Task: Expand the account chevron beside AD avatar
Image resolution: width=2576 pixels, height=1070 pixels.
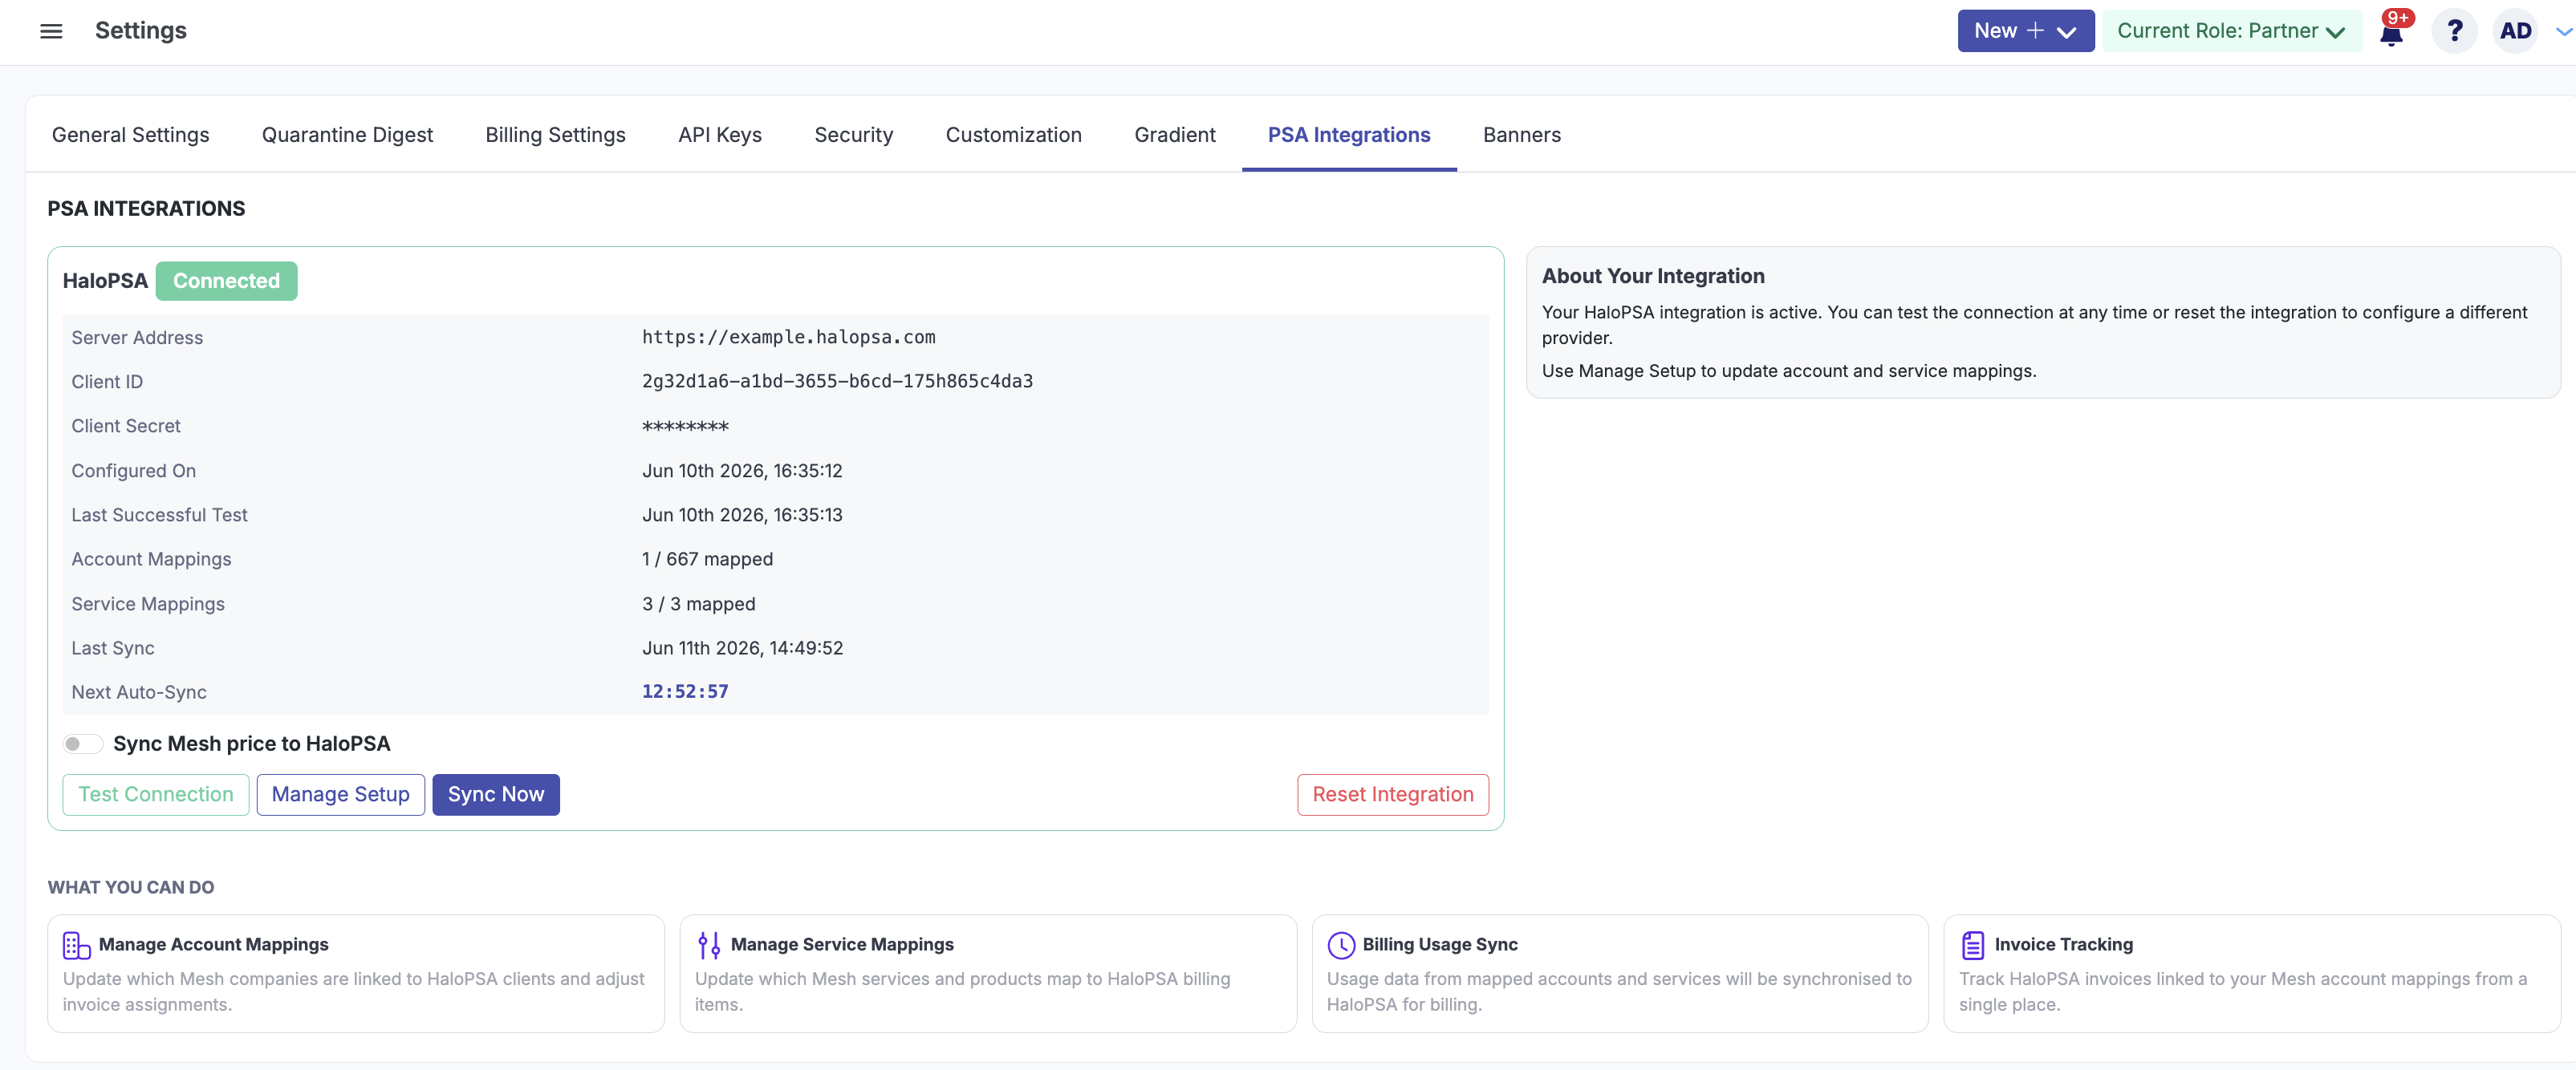Action: point(2563,32)
